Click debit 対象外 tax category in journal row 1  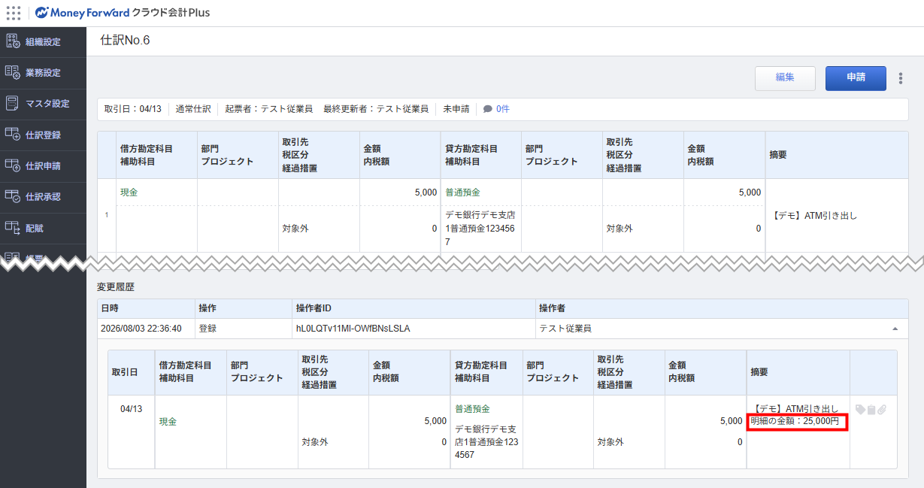coord(295,229)
